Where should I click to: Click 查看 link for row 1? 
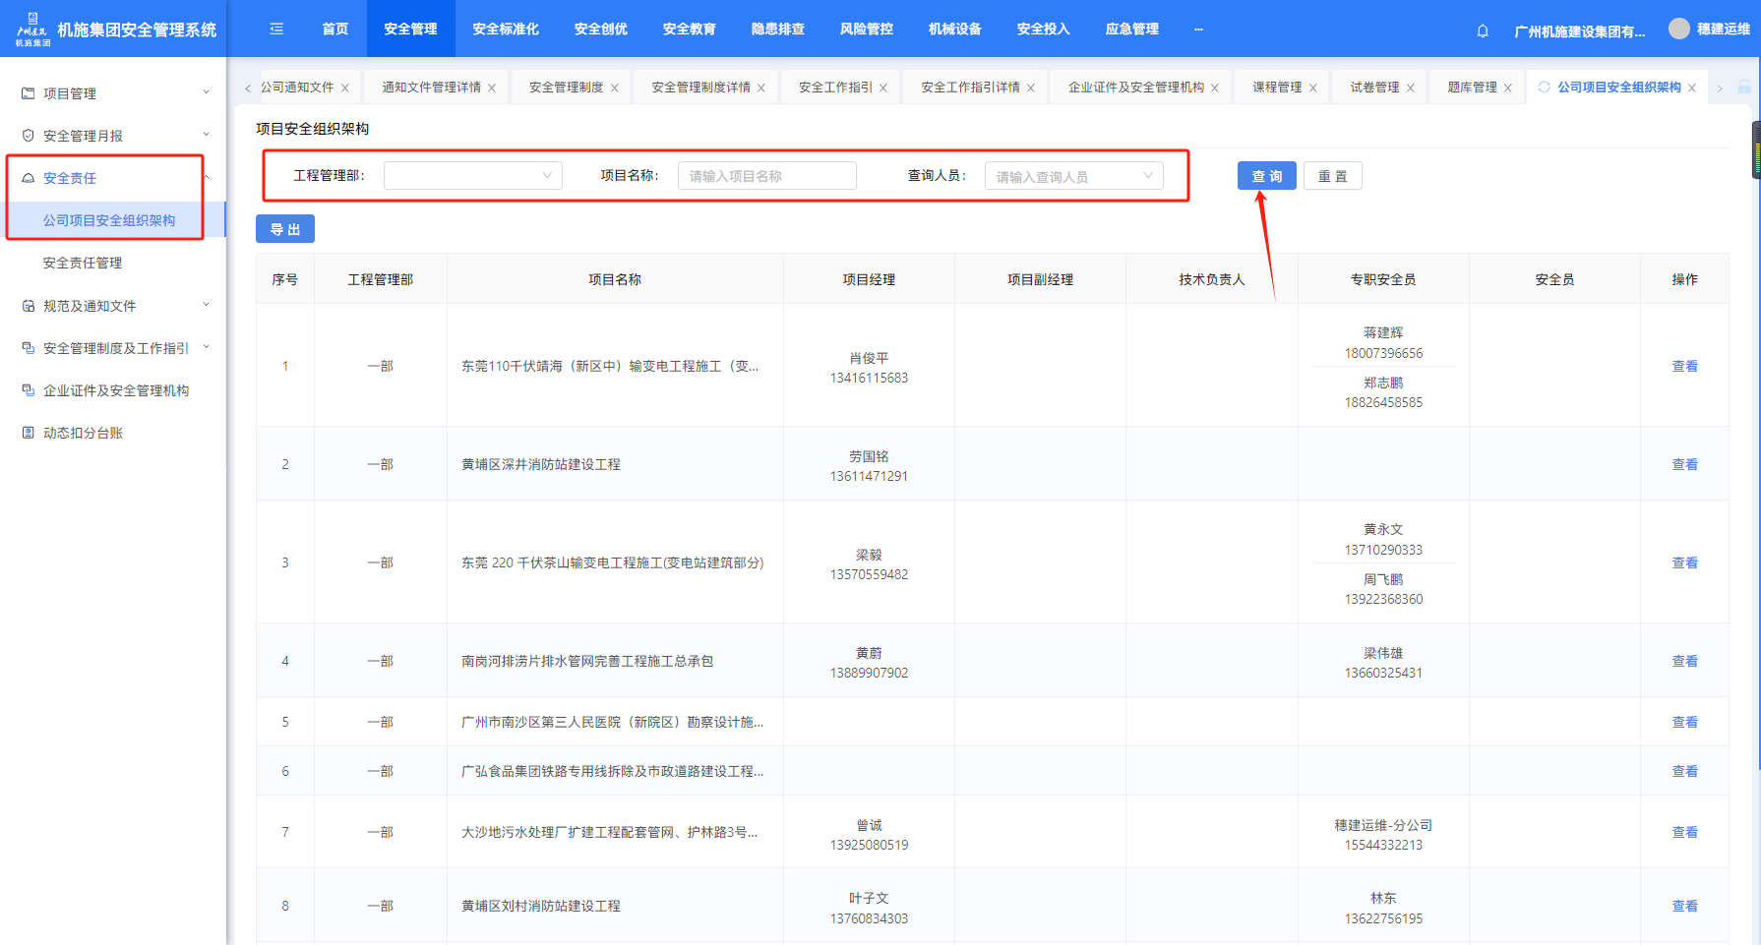coord(1684,366)
